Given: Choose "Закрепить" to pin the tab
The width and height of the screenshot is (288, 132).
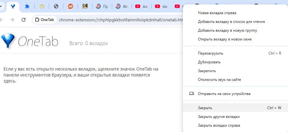Looking at the screenshot, I should [236, 71].
